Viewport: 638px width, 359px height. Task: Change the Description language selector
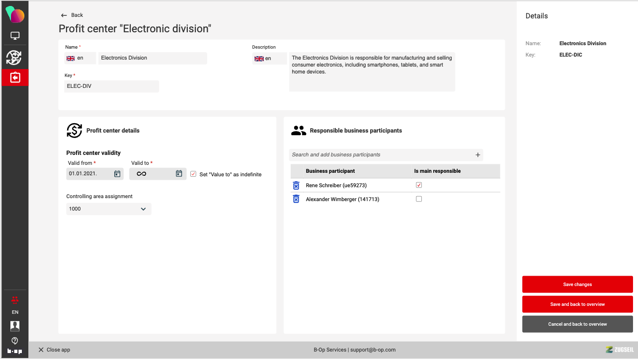tap(269, 59)
